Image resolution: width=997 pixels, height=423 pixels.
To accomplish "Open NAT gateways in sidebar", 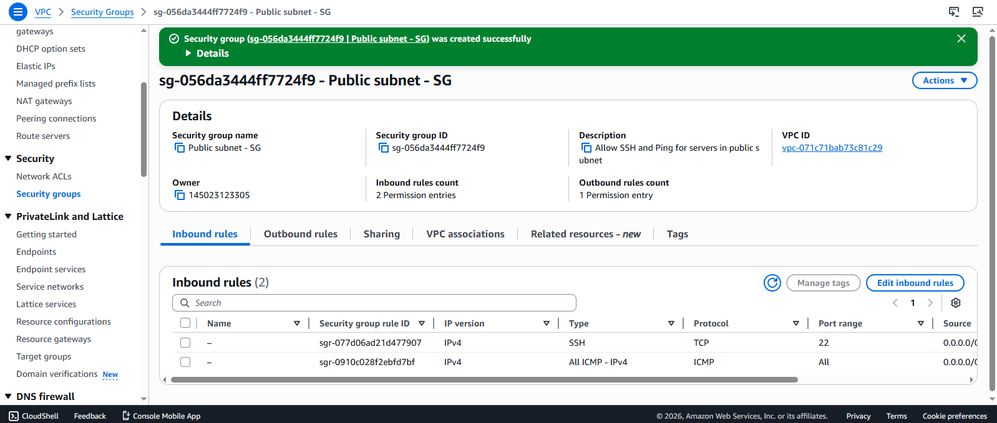I will click(x=44, y=101).
